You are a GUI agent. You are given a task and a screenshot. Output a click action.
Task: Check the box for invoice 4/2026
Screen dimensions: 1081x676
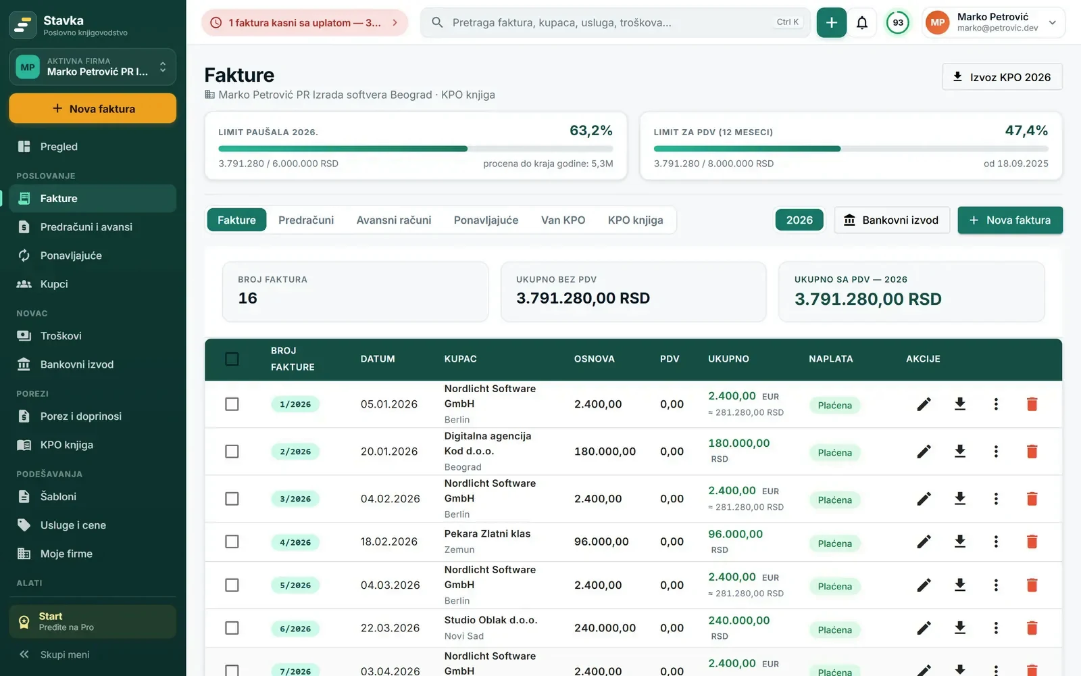pyautogui.click(x=232, y=541)
